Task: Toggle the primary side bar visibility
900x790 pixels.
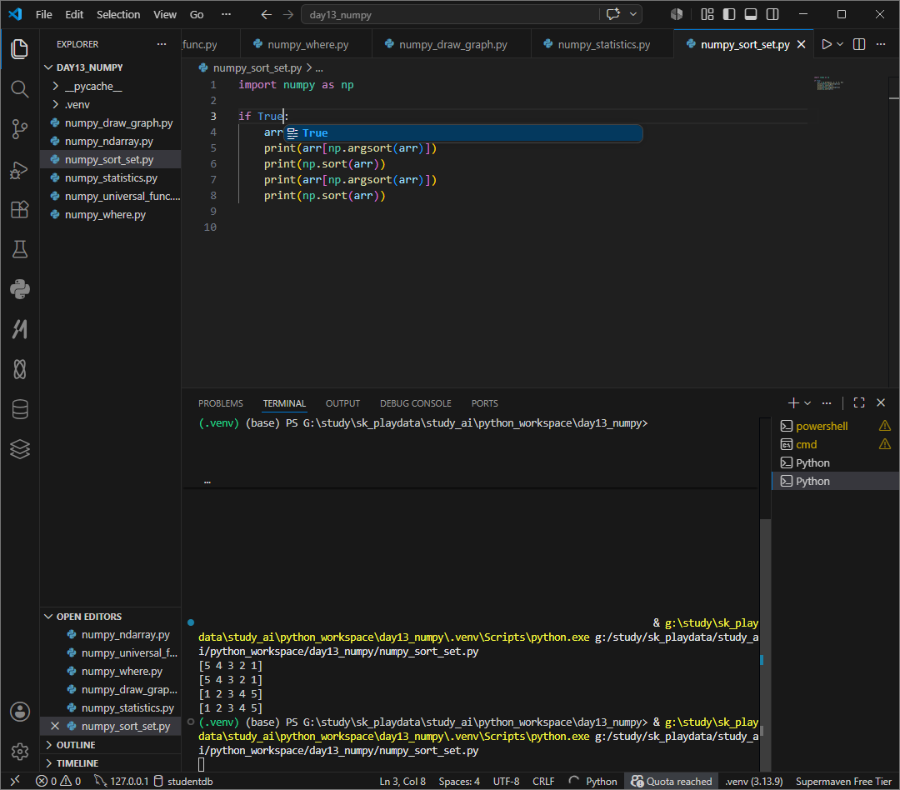Action: pos(729,14)
